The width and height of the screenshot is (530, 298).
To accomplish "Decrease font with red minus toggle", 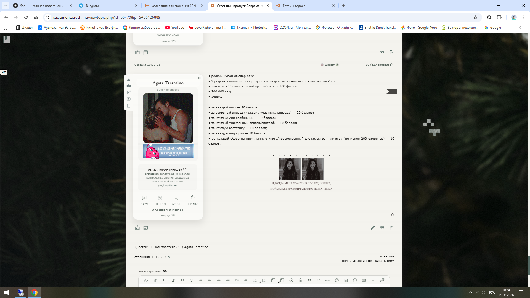I will [322, 65].
